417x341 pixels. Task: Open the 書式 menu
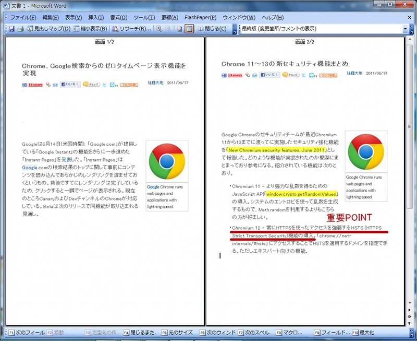coord(119,18)
